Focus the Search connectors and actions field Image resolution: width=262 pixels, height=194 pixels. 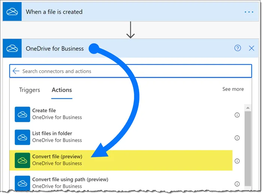(131, 71)
